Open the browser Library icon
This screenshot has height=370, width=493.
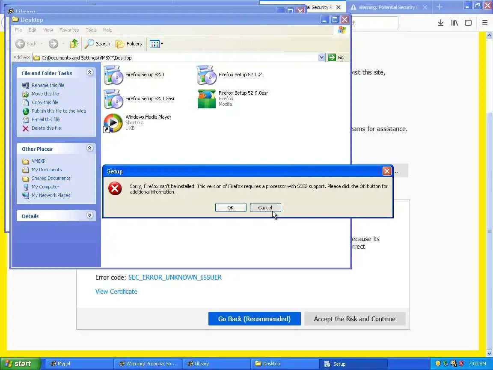pos(454,23)
